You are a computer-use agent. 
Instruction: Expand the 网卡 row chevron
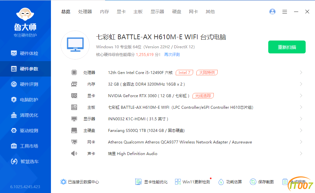point(301,142)
